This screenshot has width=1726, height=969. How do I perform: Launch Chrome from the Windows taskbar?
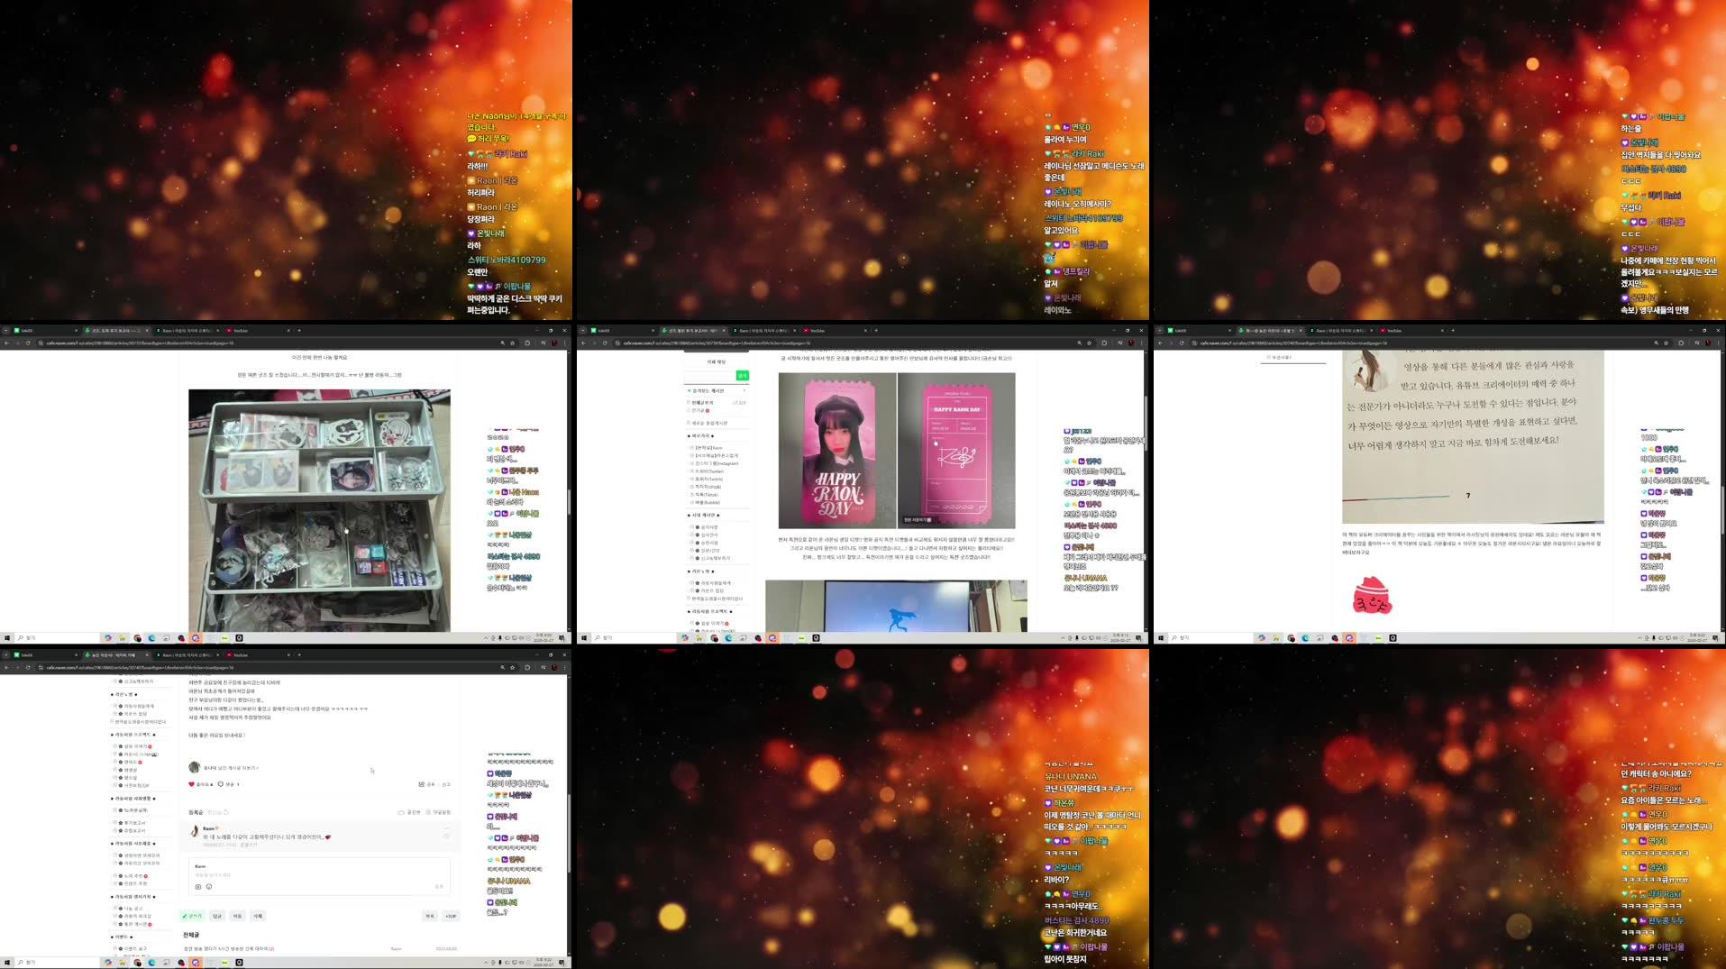138,963
